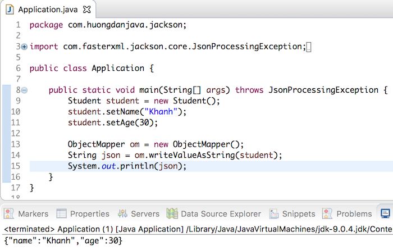Image resolution: width=393 pixels, height=250 pixels.
Task: Click the Snippets view icon
Action: click(x=274, y=213)
